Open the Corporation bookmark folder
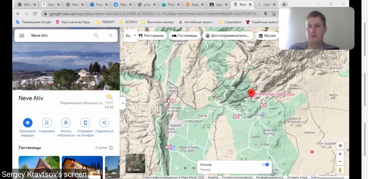The width and height of the screenshot is (368, 179). [230, 22]
